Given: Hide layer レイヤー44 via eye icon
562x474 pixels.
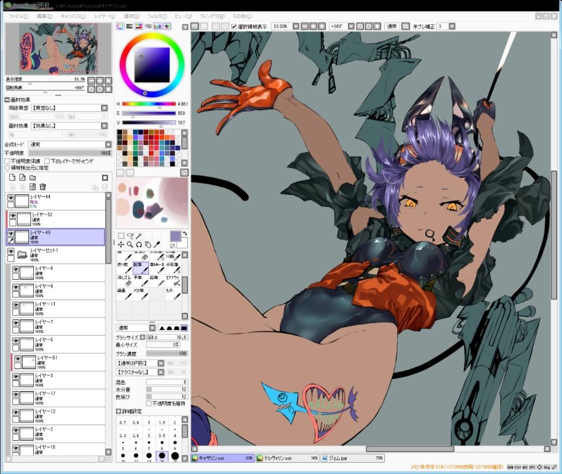Looking at the screenshot, I should pos(11,198).
